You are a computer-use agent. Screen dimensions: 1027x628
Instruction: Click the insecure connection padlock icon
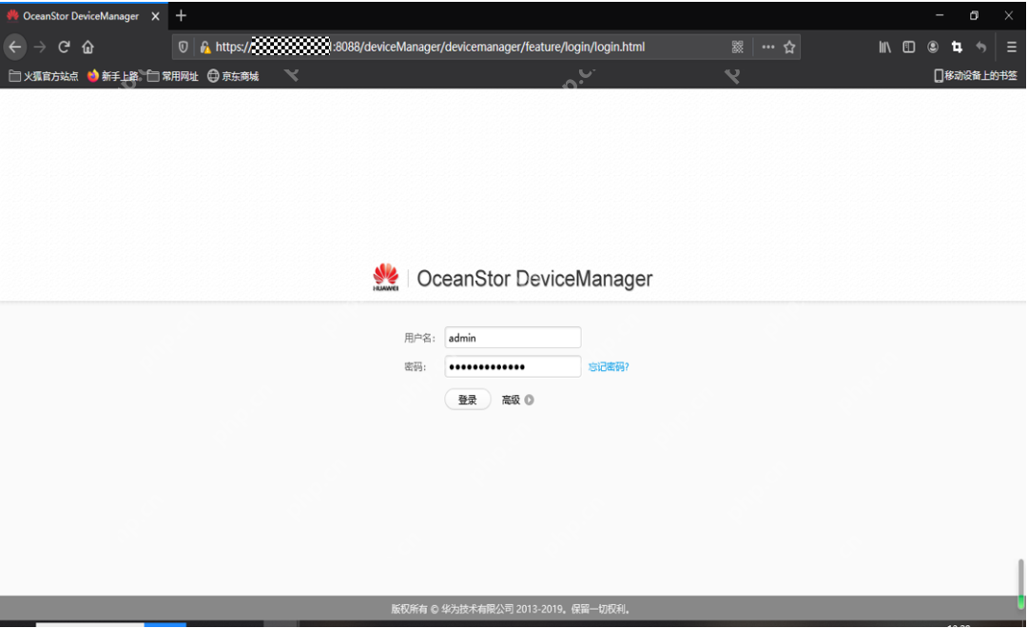tap(204, 47)
